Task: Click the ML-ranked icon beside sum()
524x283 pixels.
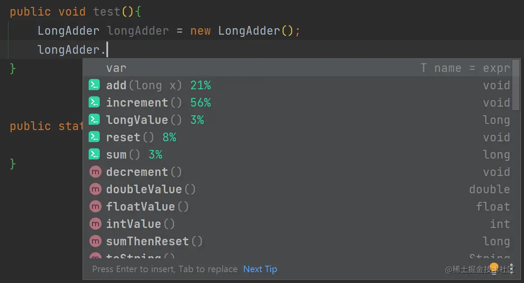Action: [94, 154]
